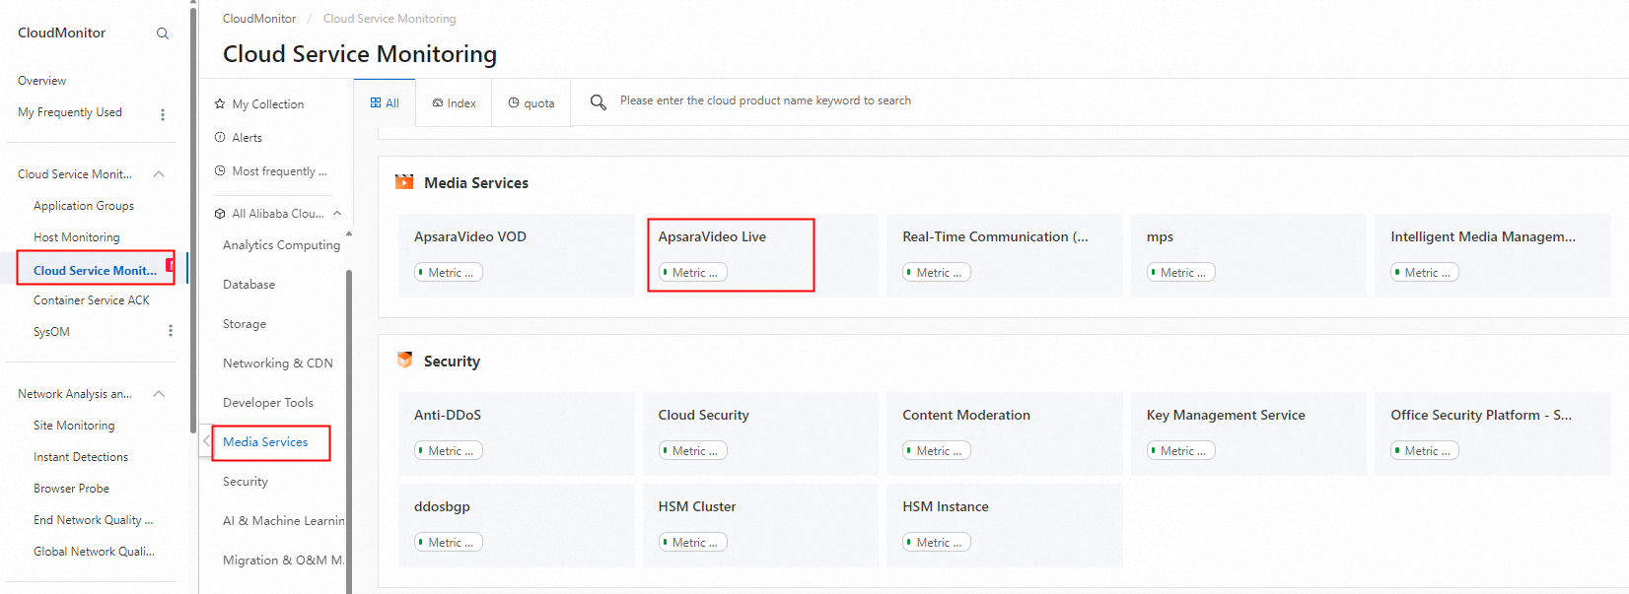Collapse the side panel using the arrow handle

(206, 441)
